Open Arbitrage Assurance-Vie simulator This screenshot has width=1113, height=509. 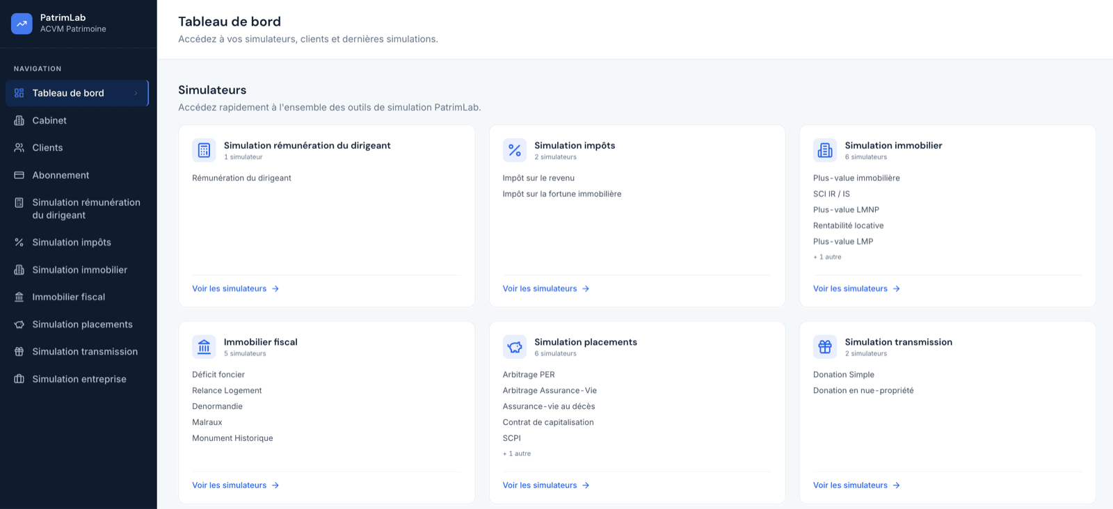click(550, 391)
